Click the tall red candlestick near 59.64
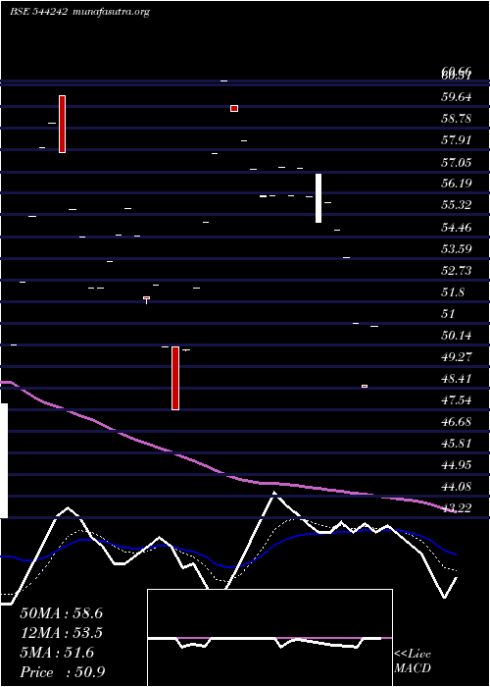 tap(62, 124)
